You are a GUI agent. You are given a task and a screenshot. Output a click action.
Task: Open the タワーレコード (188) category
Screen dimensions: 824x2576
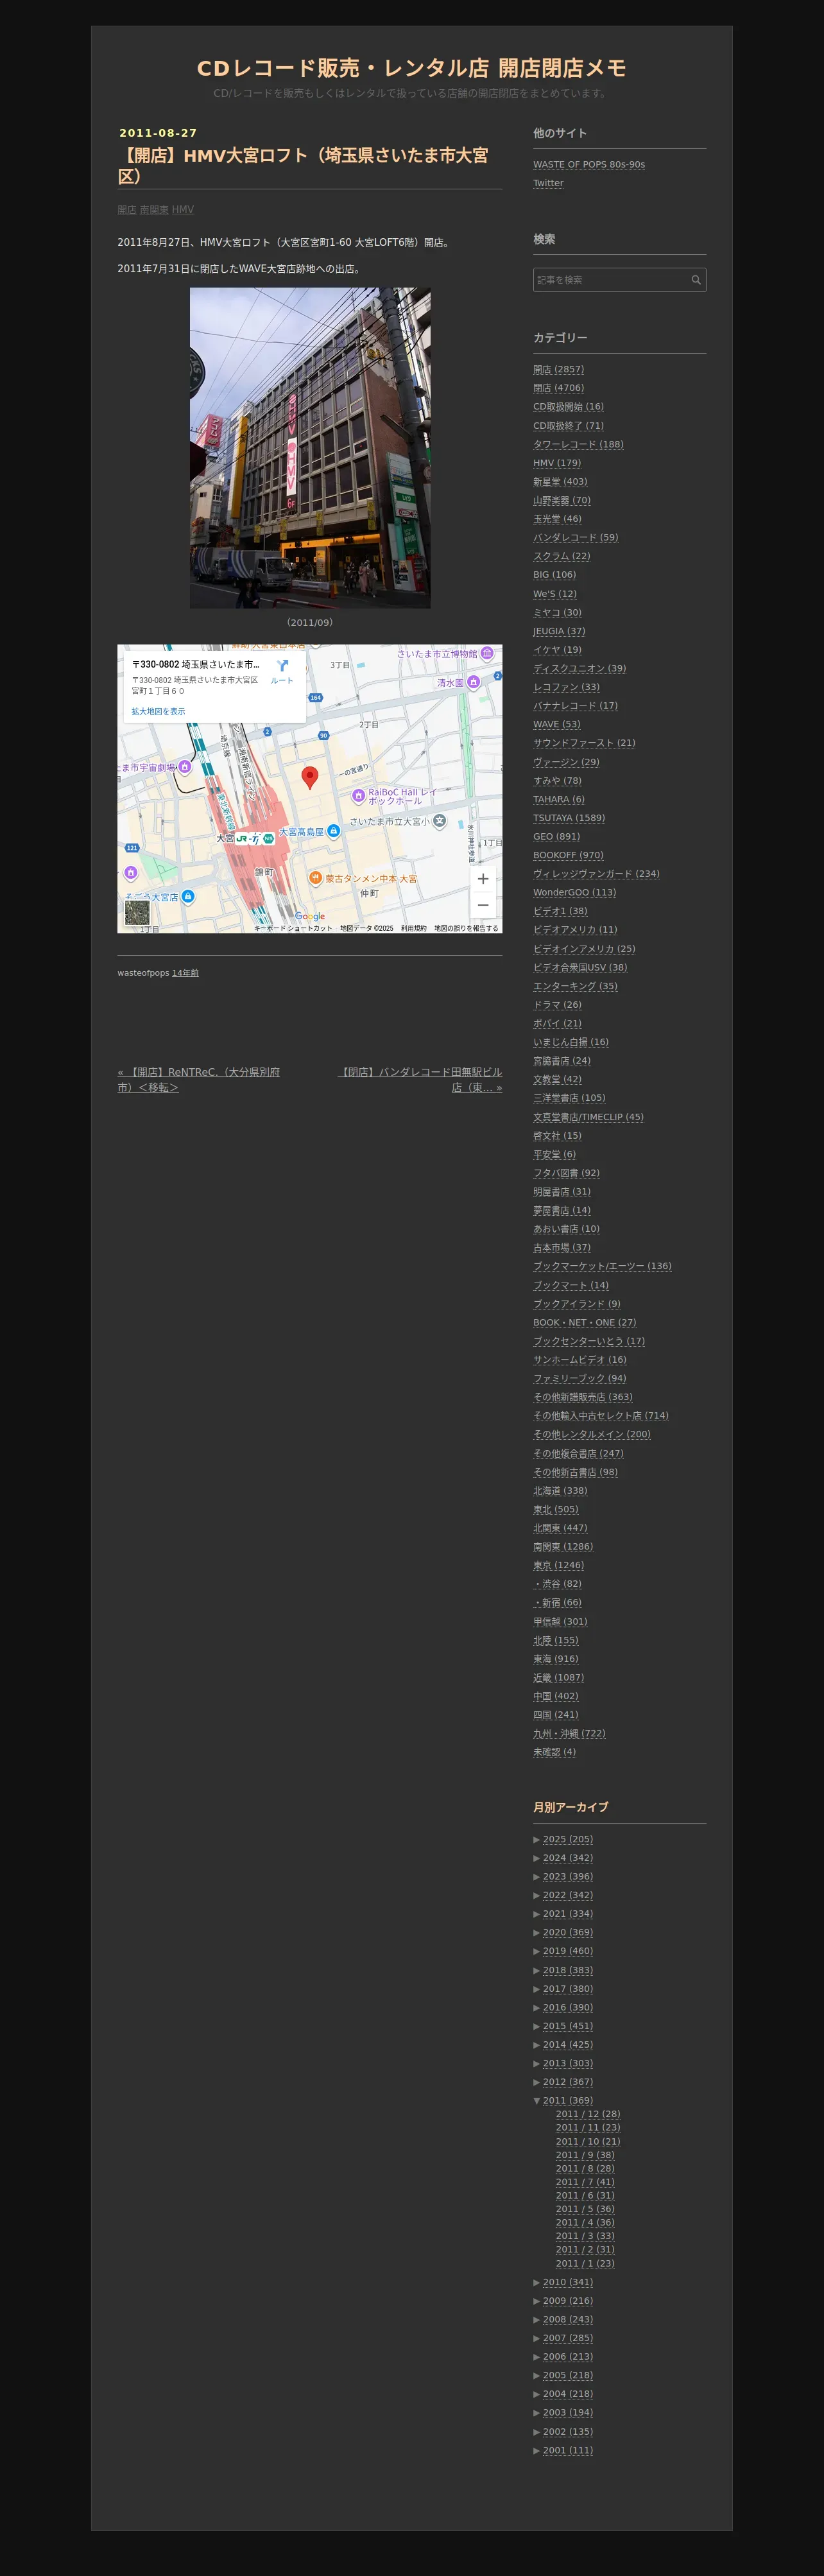coord(578,444)
